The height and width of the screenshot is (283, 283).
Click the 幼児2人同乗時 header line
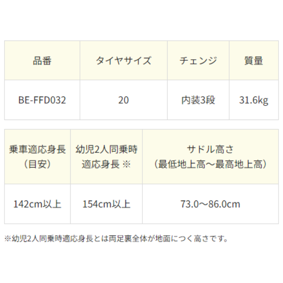tap(106, 149)
